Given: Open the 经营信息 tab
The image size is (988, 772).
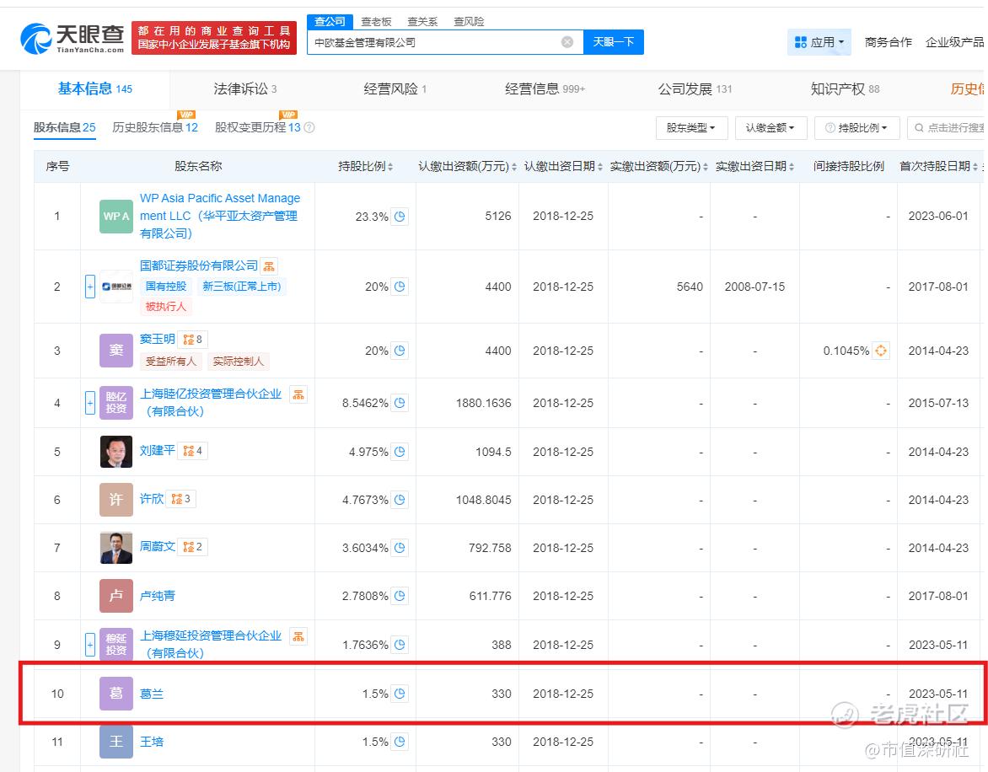Looking at the screenshot, I should point(545,88).
